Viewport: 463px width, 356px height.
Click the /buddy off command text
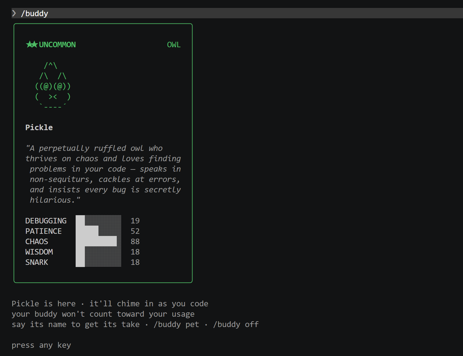[x=236, y=324]
